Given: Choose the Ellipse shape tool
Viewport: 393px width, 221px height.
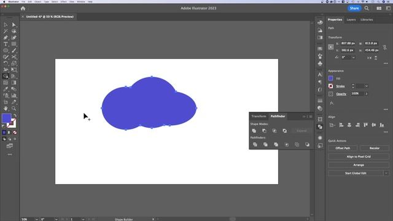Looking at the screenshot, I should pyautogui.click(x=6, y=50).
